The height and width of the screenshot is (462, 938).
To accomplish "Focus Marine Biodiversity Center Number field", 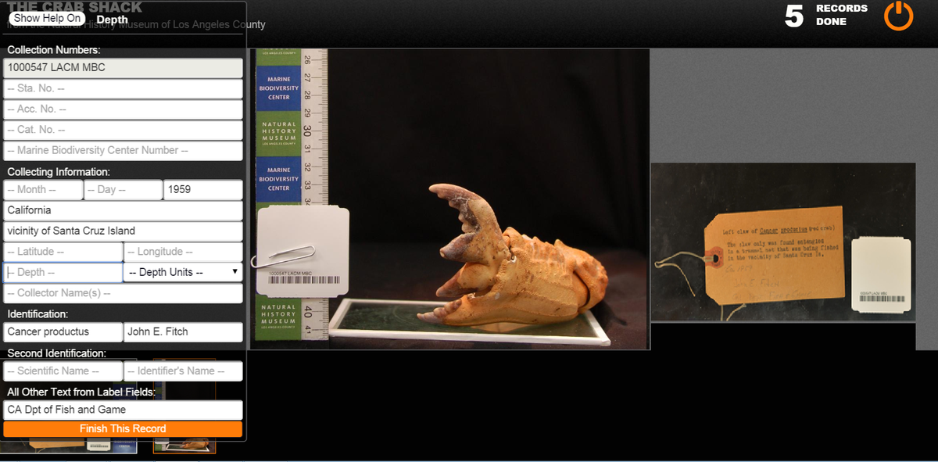I will (123, 150).
